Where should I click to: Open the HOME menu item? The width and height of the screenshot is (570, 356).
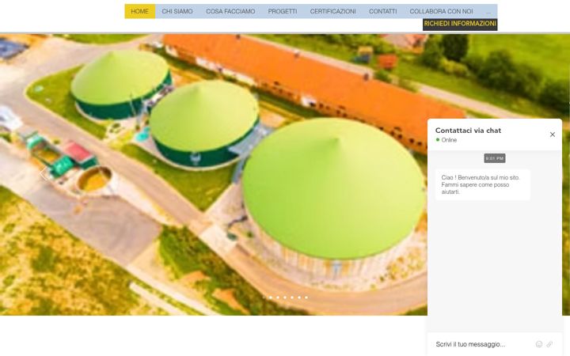click(x=140, y=12)
